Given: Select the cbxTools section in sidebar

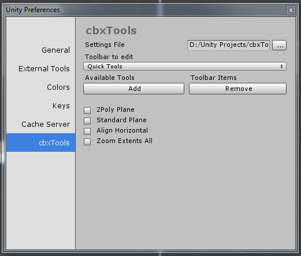Looking at the screenshot, I should coord(40,142).
